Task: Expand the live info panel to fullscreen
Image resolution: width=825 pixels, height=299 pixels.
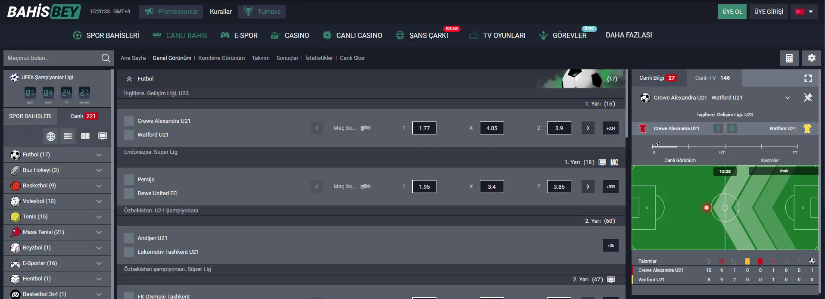Action: coord(808,78)
